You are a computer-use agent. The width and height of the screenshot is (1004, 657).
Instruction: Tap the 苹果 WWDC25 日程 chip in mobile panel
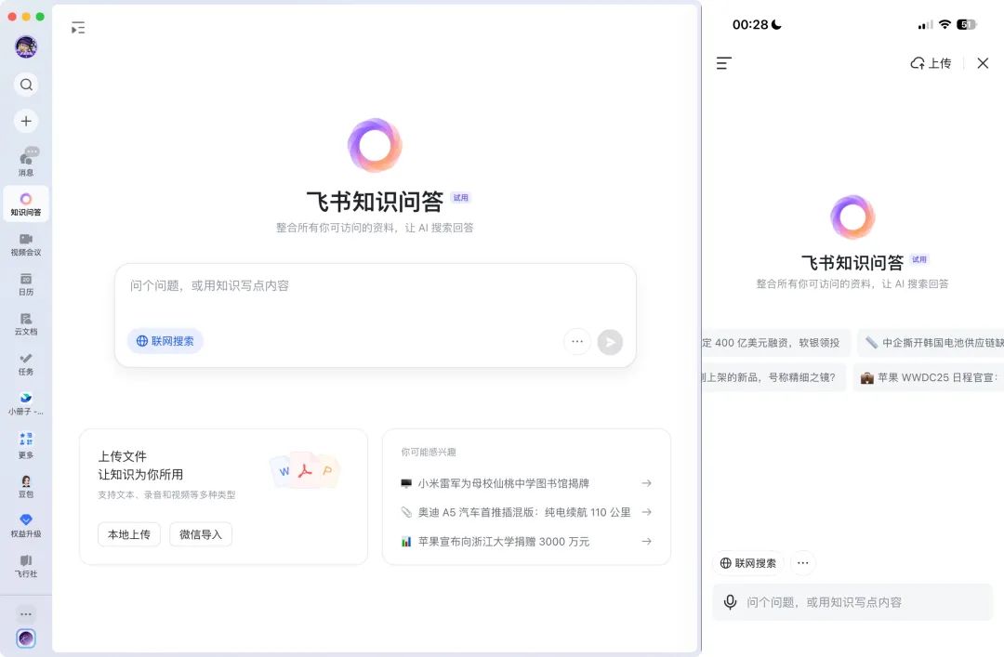click(x=929, y=378)
